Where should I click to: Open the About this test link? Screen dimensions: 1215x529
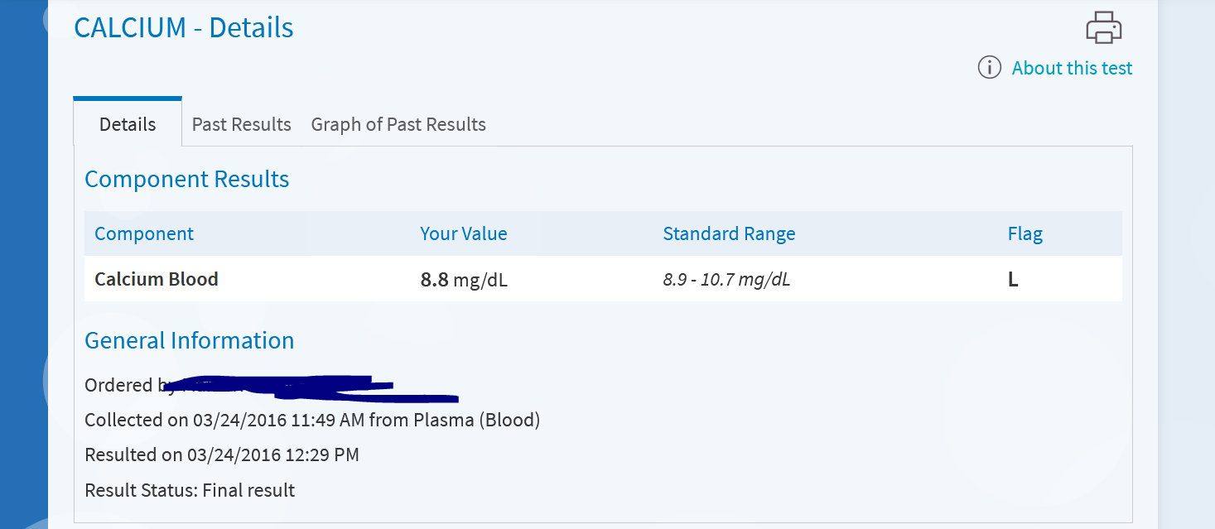click(x=1072, y=68)
